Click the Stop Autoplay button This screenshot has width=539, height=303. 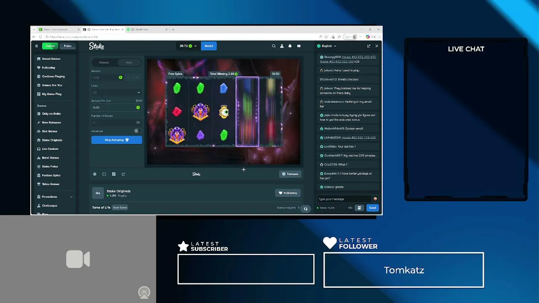pos(117,140)
